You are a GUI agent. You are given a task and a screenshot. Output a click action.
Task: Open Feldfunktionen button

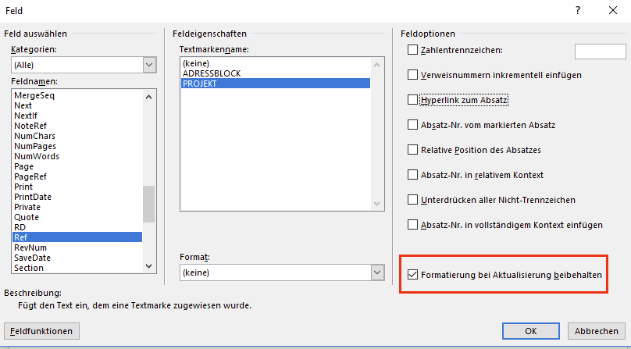pyautogui.click(x=42, y=331)
